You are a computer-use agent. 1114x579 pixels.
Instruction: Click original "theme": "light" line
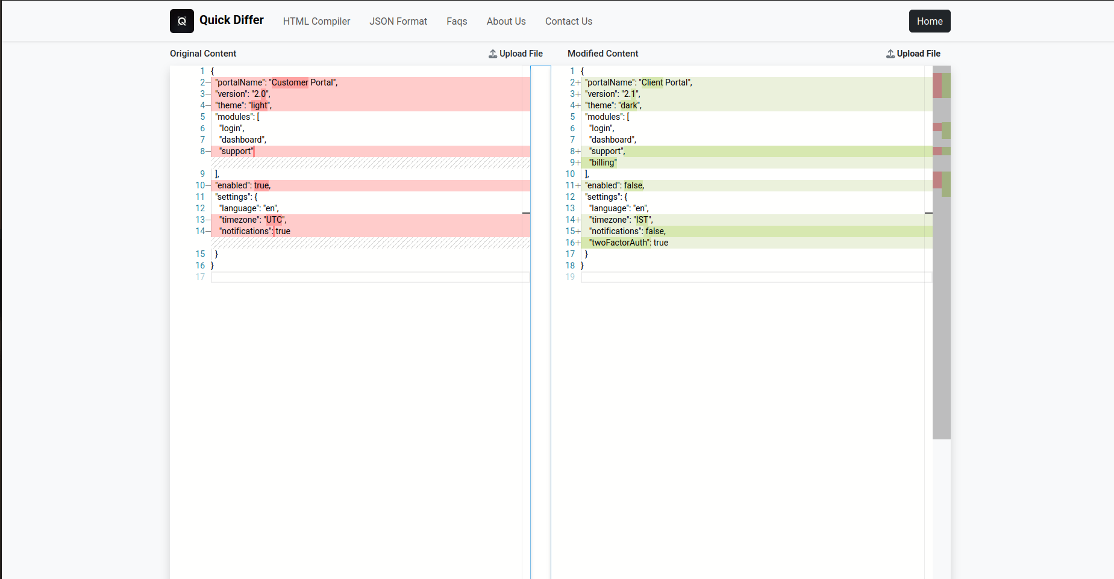[370, 105]
